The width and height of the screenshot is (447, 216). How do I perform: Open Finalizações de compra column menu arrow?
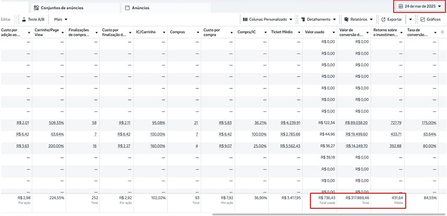(96, 32)
